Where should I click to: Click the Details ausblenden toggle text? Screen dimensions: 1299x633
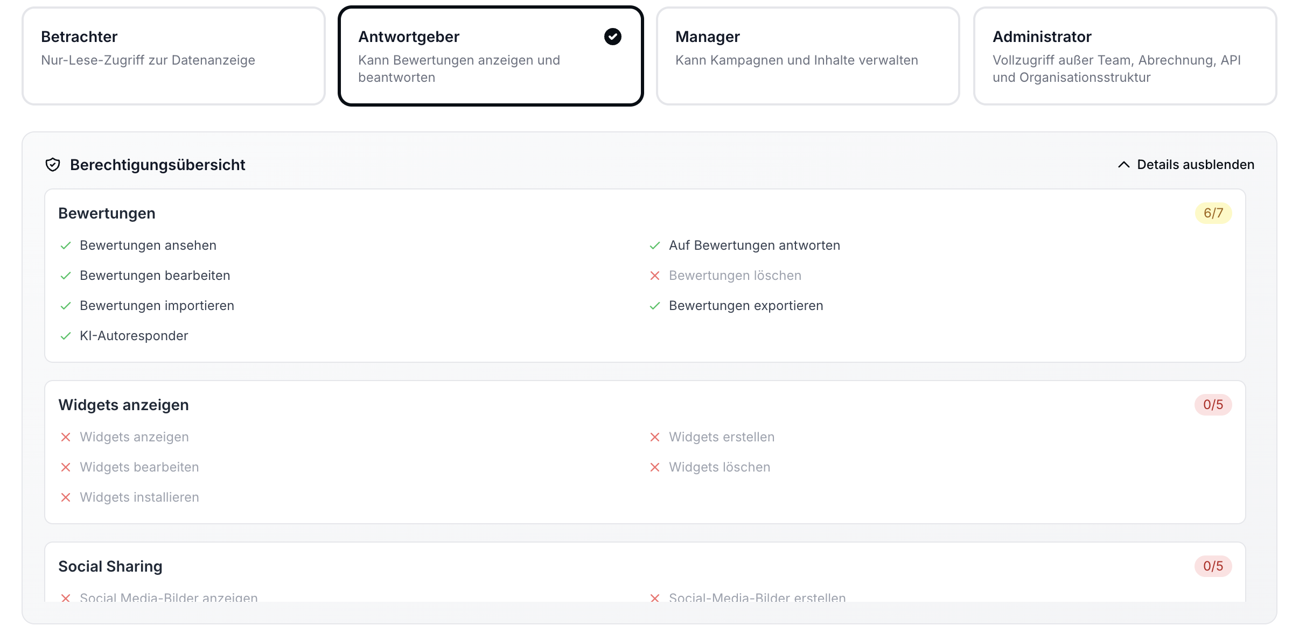tap(1196, 165)
